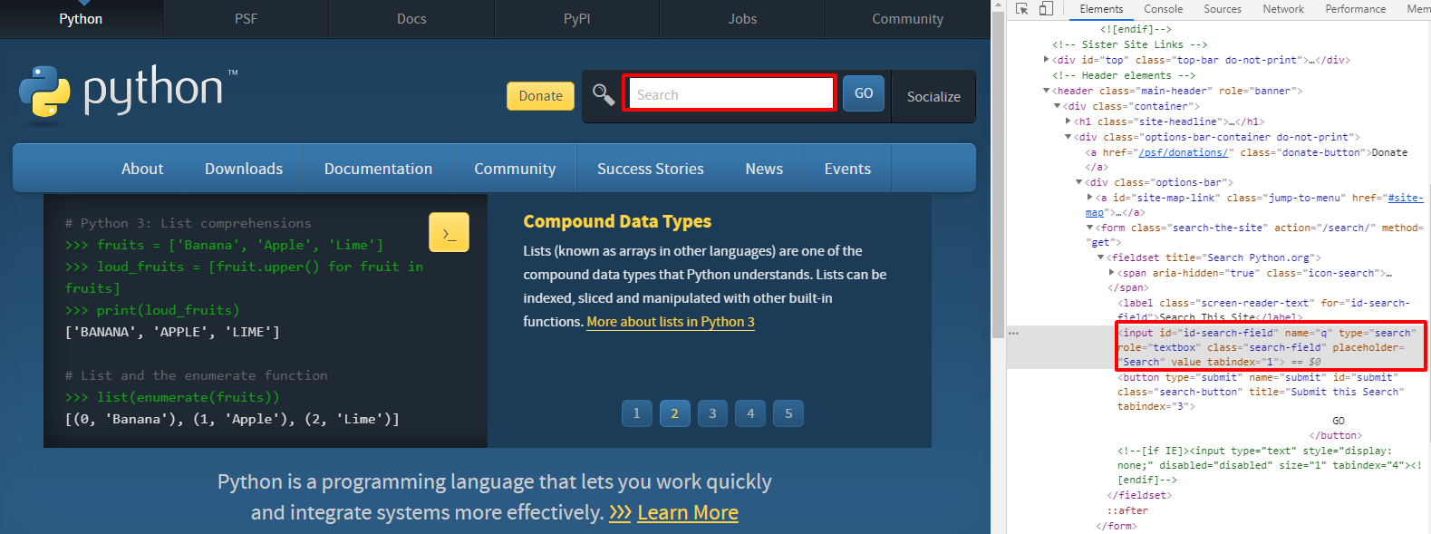Open the three-dots menu beside selected input node
The width and height of the screenshot is (1431, 534).
pyautogui.click(x=1014, y=333)
